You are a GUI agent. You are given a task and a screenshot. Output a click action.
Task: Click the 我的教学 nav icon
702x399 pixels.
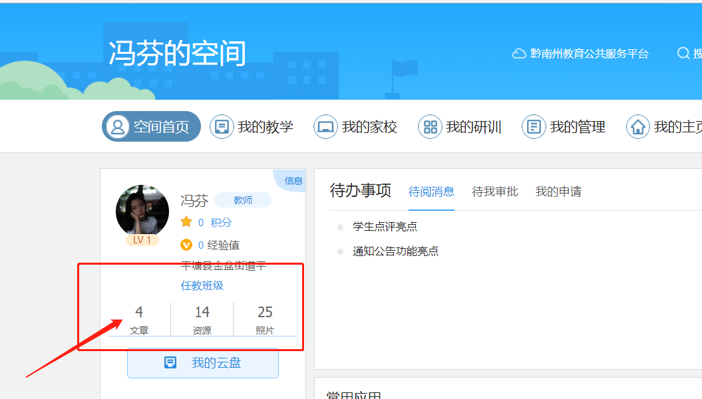point(222,127)
